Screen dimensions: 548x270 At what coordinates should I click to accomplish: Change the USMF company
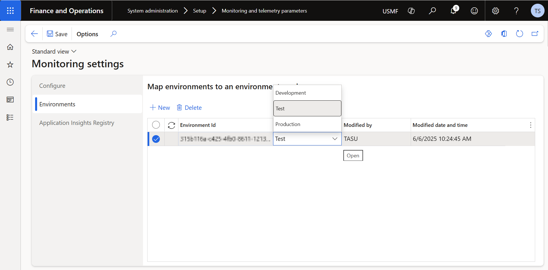click(390, 11)
